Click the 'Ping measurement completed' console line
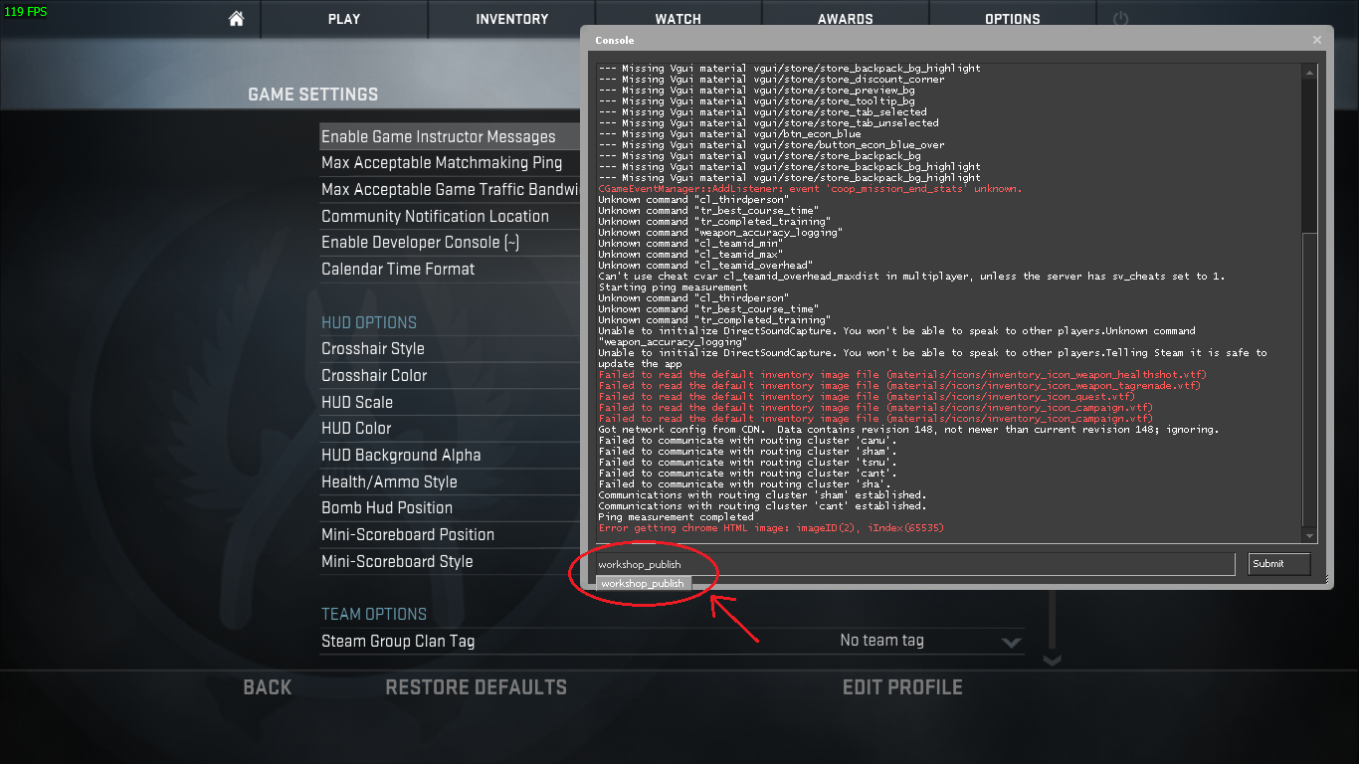1359x764 pixels. tap(677, 517)
